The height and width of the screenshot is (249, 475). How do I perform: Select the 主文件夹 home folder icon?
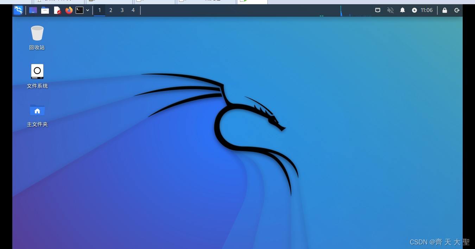point(37,110)
